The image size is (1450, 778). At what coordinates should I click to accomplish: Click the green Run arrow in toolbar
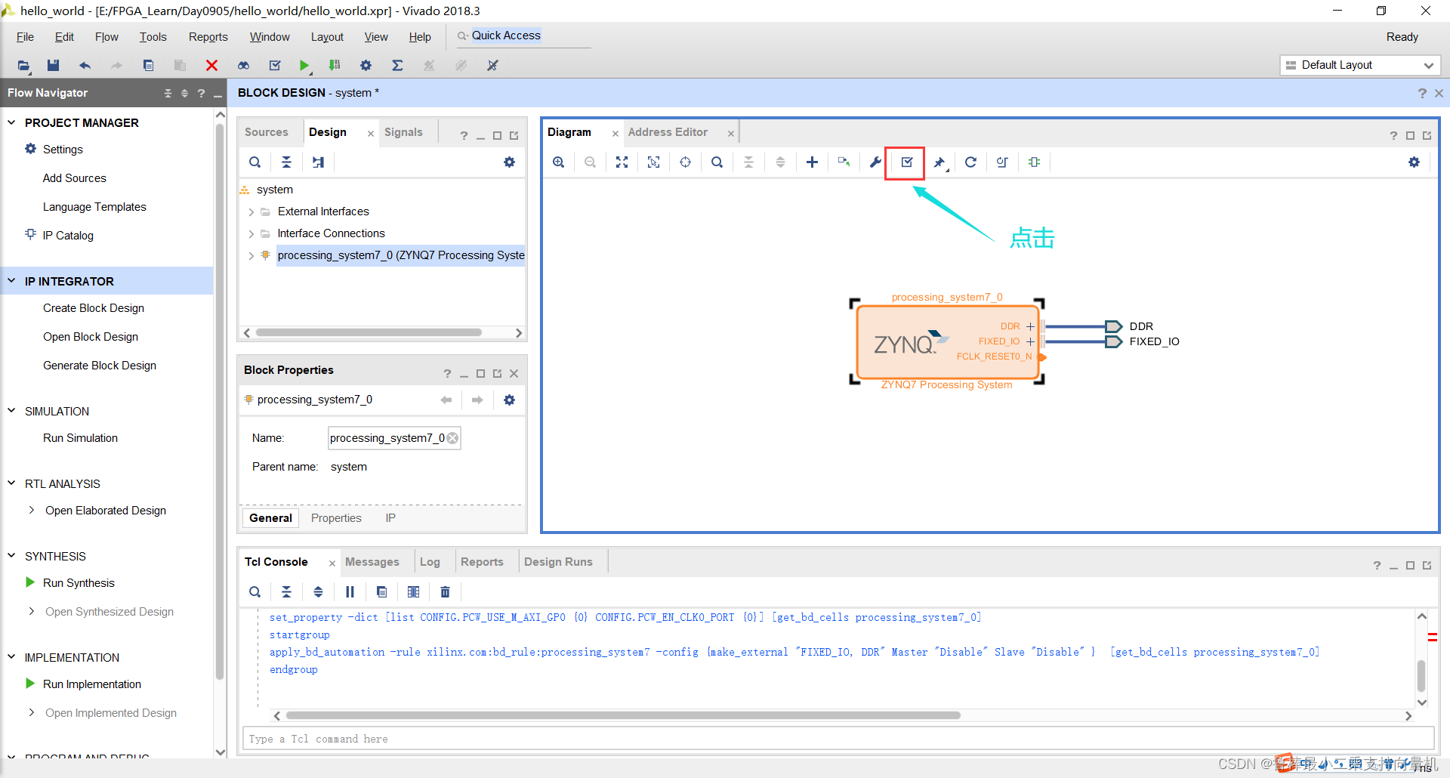click(304, 66)
